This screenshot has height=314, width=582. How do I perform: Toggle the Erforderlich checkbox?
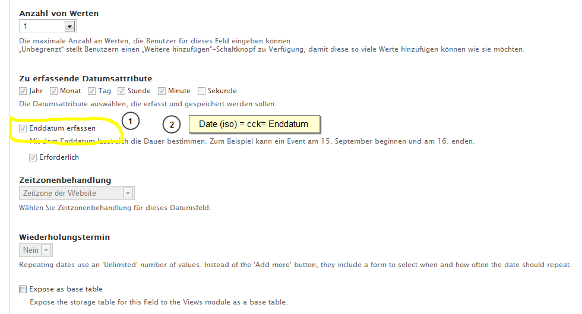33,157
